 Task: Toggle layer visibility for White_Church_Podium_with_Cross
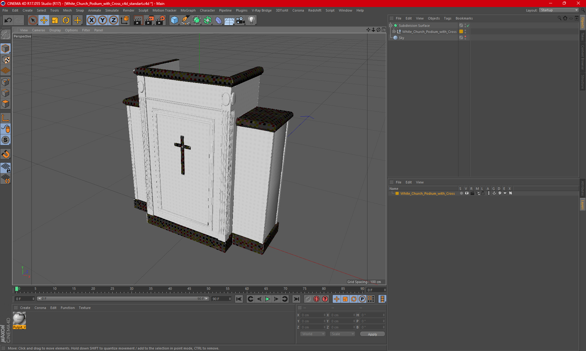pos(467,193)
